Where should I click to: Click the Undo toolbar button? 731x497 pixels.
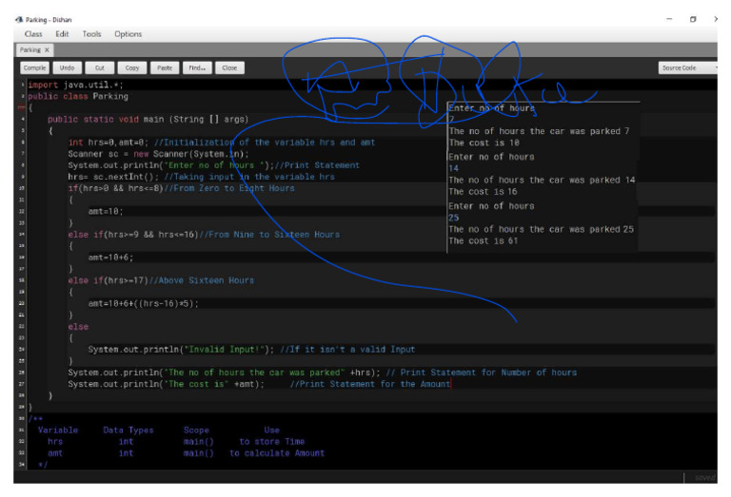(67, 68)
